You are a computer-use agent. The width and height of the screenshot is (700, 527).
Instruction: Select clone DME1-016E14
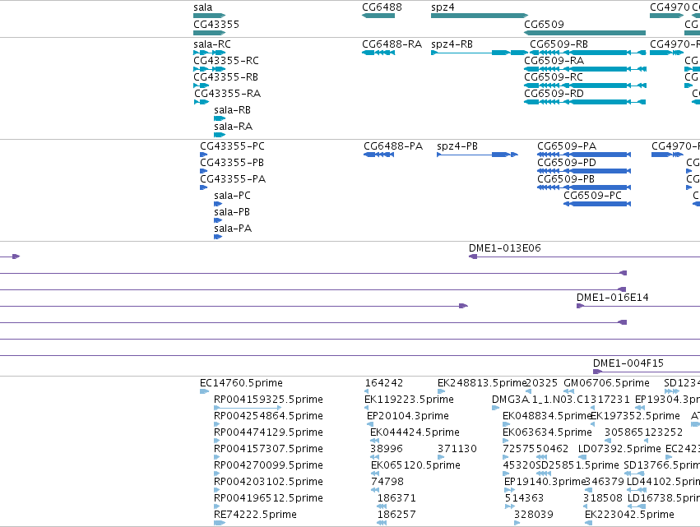click(x=613, y=297)
